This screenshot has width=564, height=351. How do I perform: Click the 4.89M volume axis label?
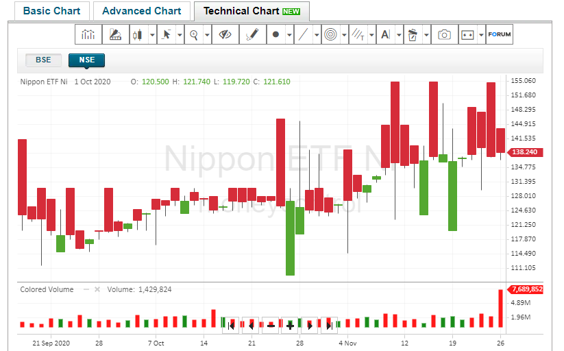tap(520, 303)
